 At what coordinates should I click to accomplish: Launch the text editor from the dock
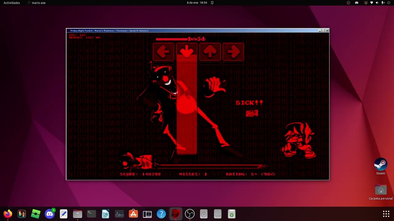[x=64, y=214]
